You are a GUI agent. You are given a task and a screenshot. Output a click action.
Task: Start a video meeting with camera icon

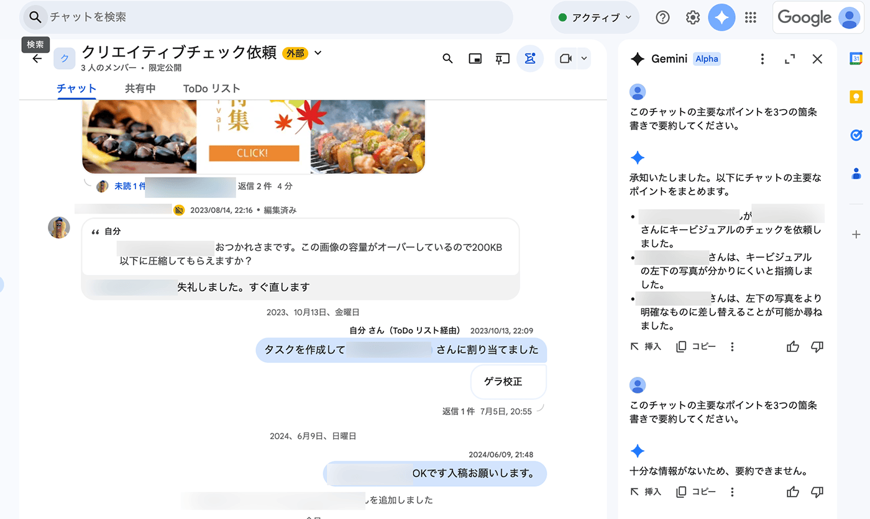click(565, 58)
